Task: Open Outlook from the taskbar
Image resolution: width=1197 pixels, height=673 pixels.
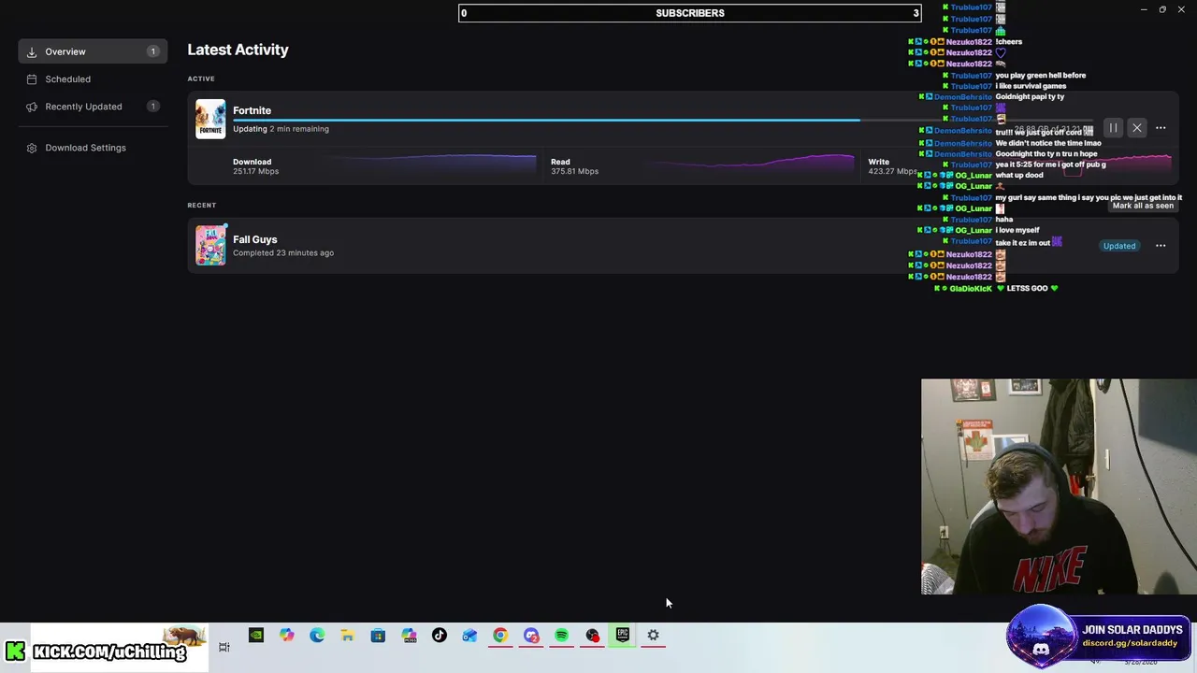Action: click(x=469, y=636)
